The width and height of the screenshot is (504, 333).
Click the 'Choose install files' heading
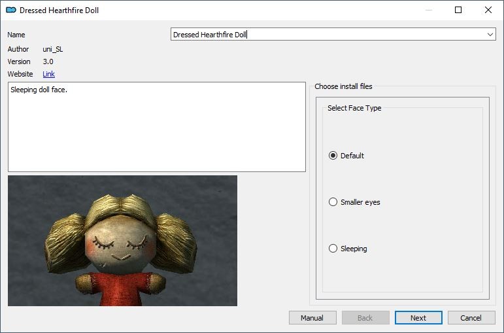point(343,86)
